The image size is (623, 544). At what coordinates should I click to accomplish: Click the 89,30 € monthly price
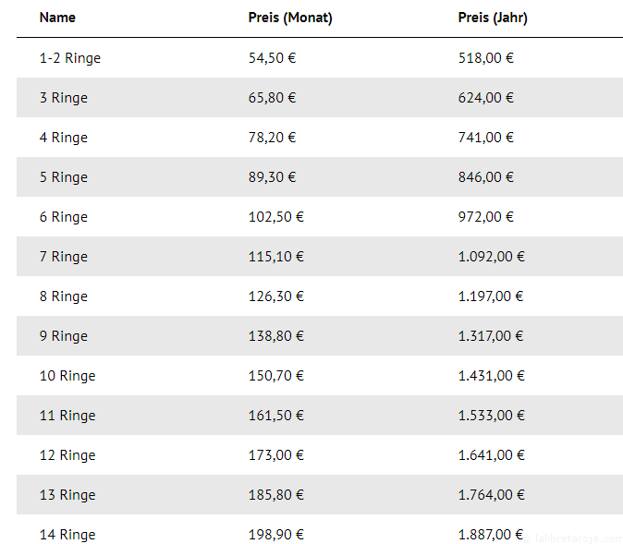click(x=273, y=177)
